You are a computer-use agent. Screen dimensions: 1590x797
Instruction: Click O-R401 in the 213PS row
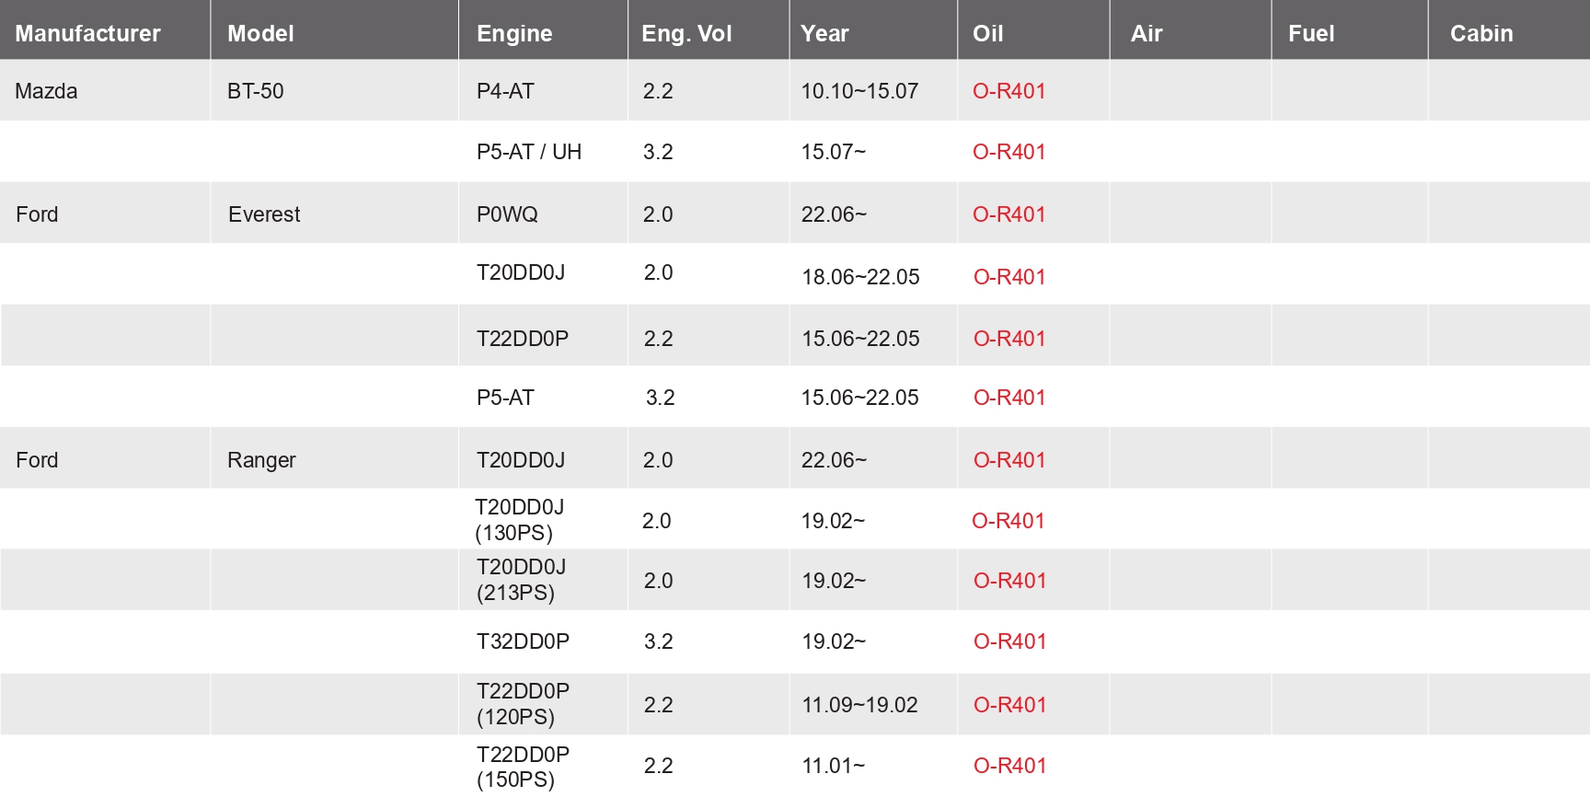point(1010,581)
